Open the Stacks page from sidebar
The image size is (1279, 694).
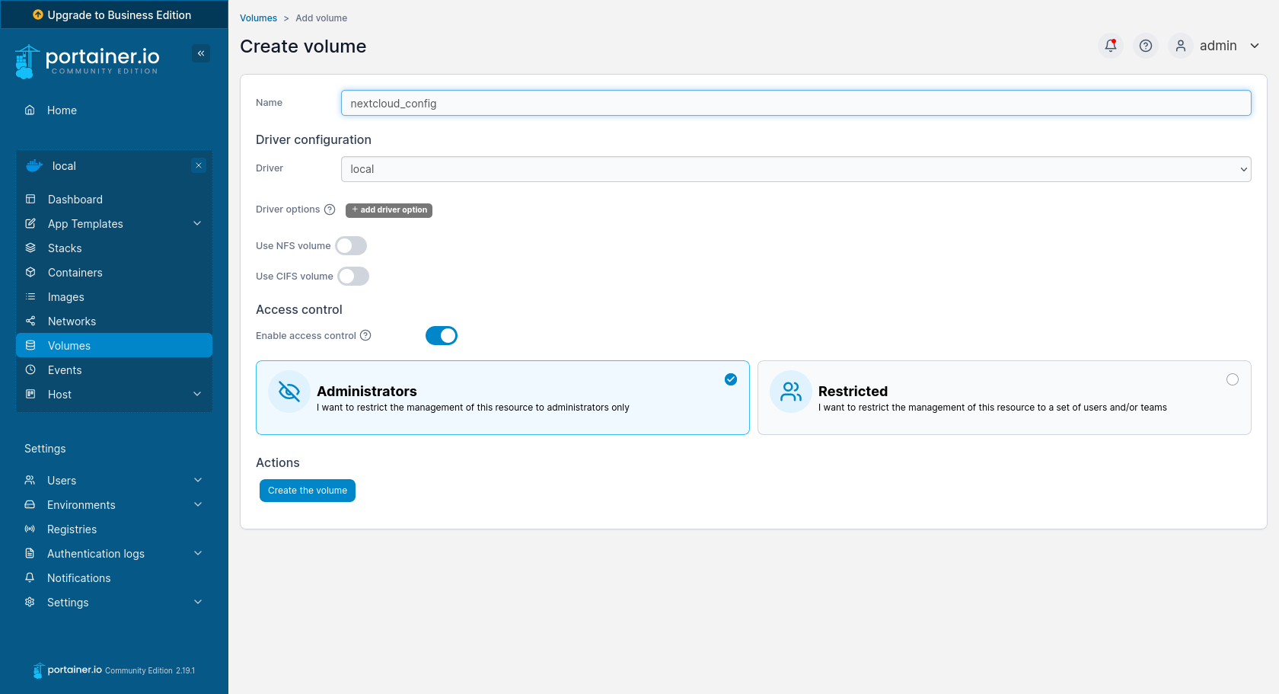65,248
